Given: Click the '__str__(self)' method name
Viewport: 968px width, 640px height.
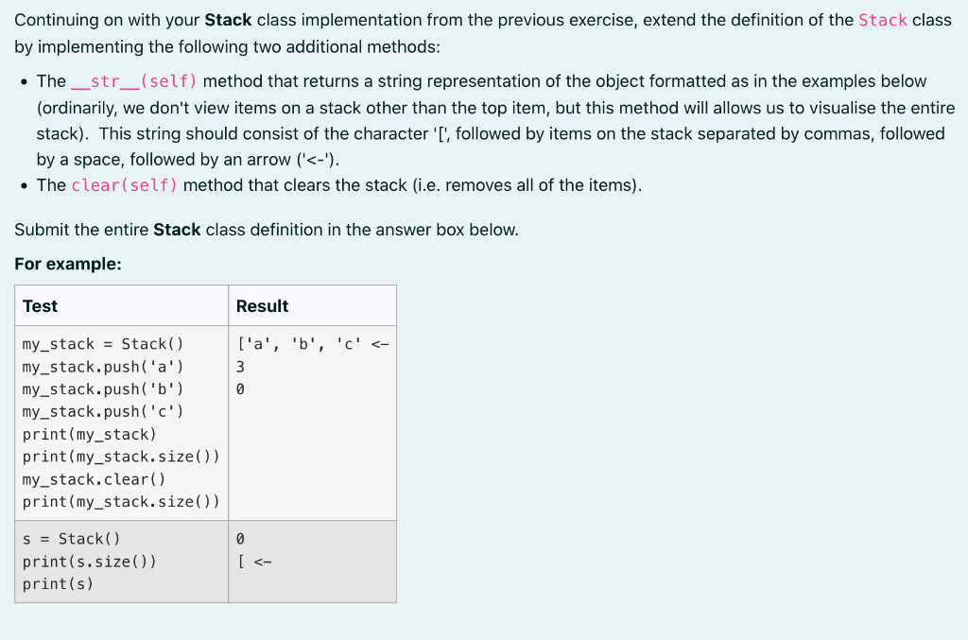Looking at the screenshot, I should [x=134, y=81].
